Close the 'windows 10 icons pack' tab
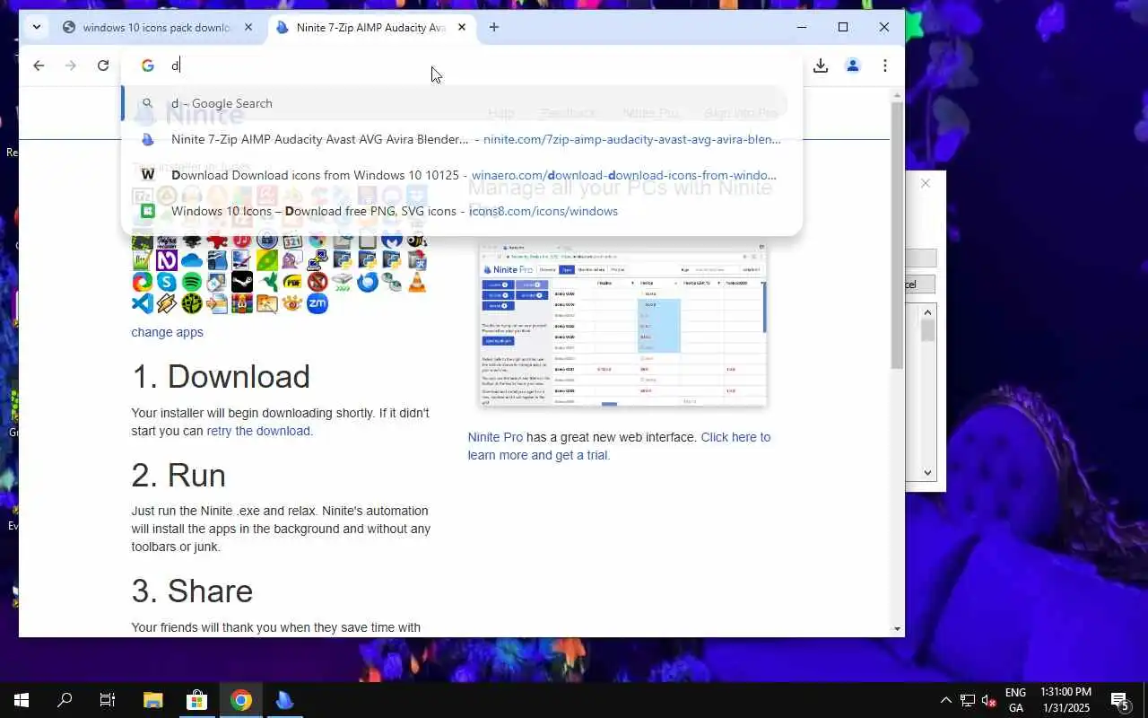 248,27
